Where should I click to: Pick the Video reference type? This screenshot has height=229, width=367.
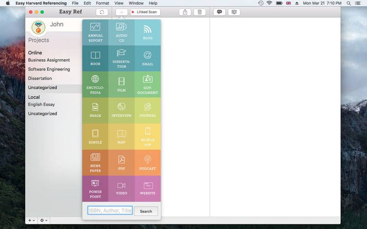pos(121,189)
